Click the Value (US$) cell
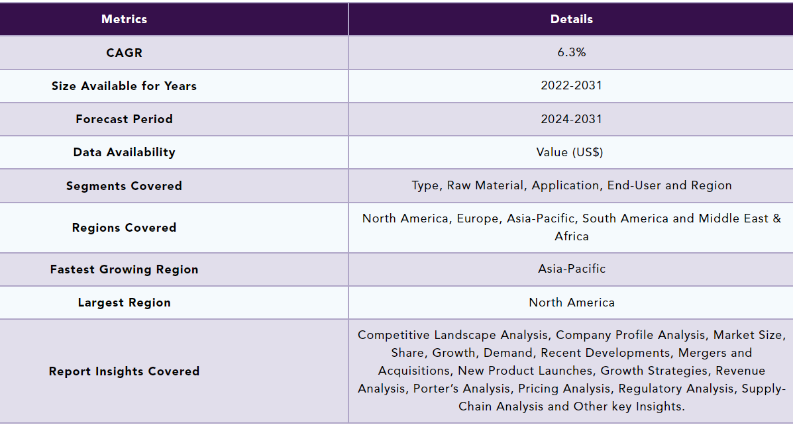793x425 pixels. coord(571,152)
